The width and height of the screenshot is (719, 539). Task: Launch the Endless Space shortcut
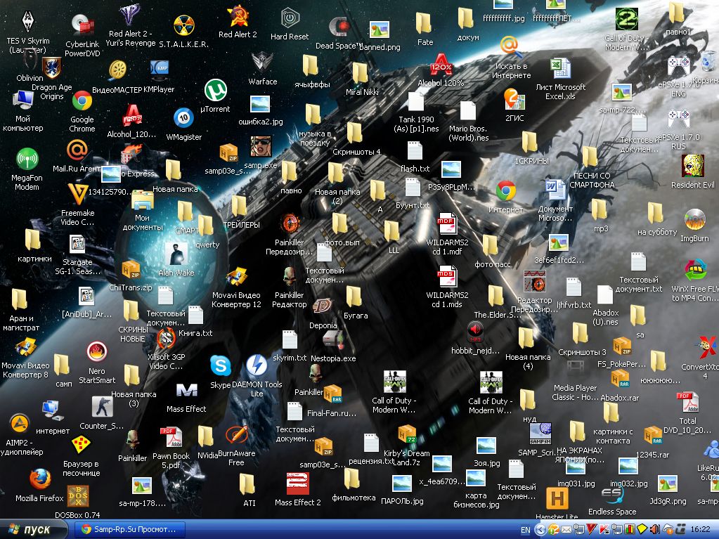click(x=613, y=494)
